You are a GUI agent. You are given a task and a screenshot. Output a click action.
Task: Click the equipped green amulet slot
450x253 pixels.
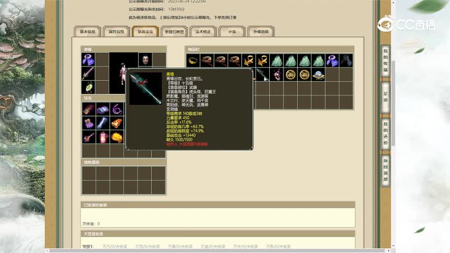tap(88, 87)
